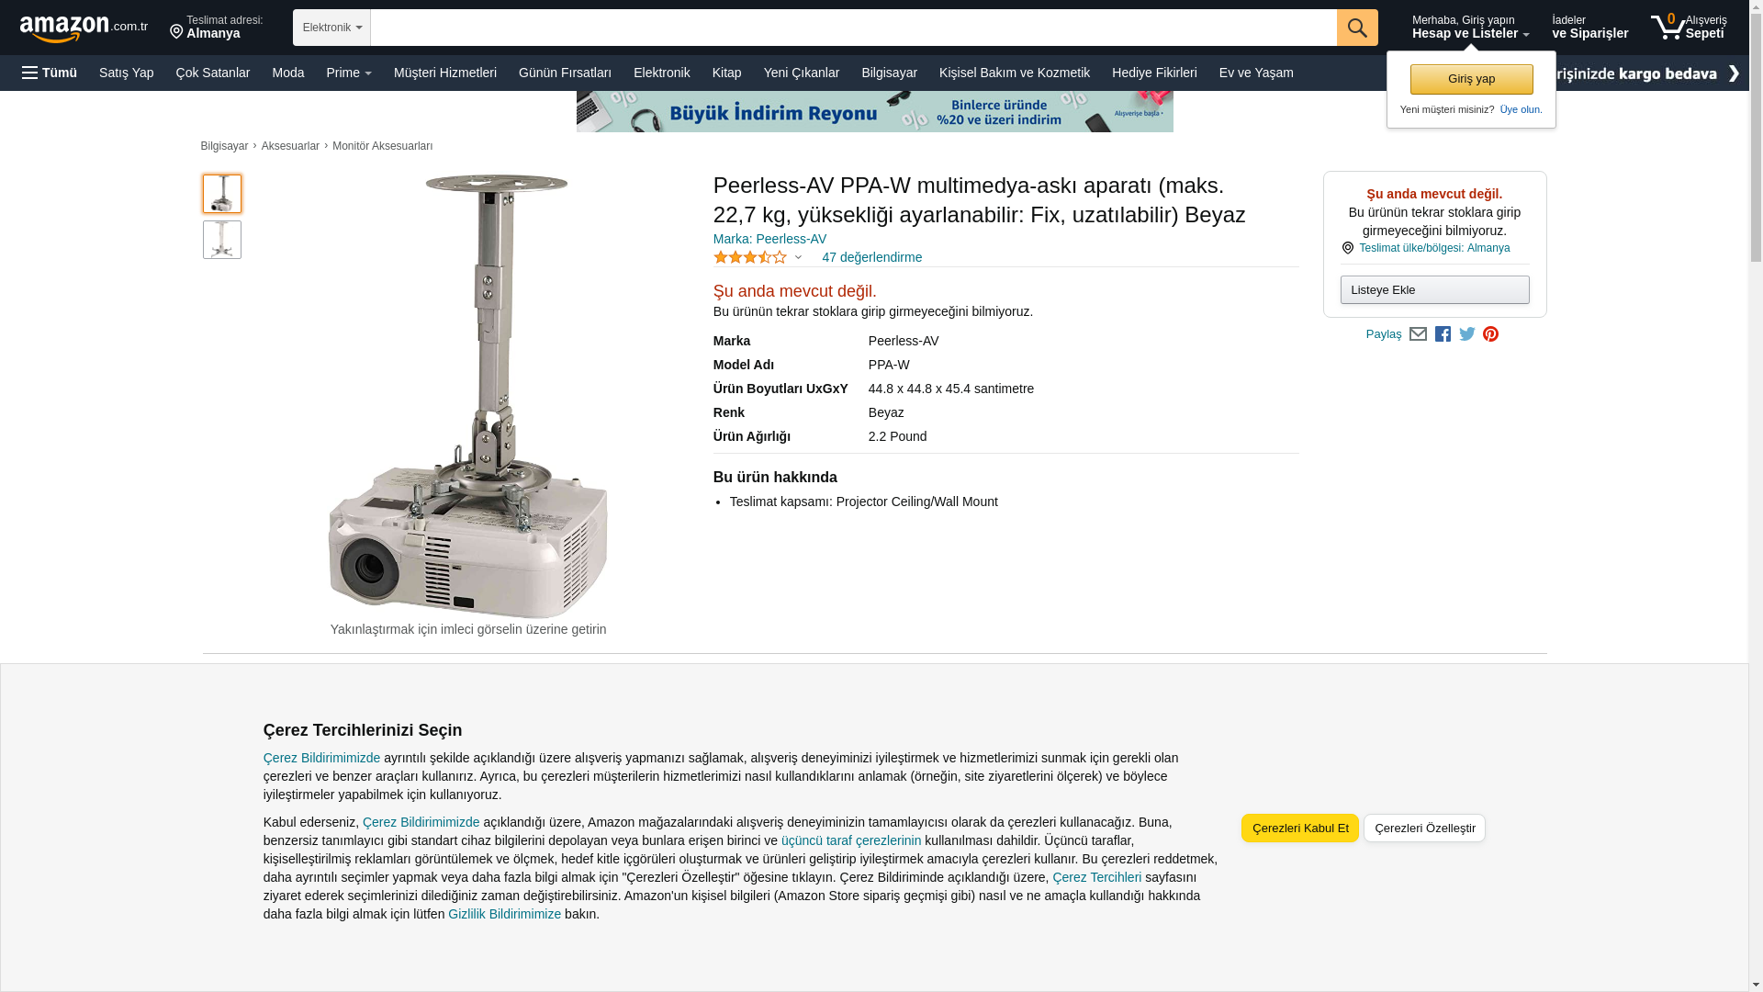Change the Almanya delivery address
The height and width of the screenshot is (992, 1763).
coord(217,27)
